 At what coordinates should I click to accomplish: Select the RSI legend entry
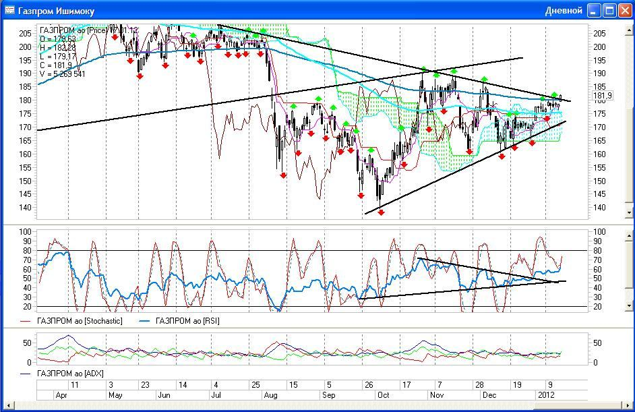pyautogui.click(x=181, y=321)
